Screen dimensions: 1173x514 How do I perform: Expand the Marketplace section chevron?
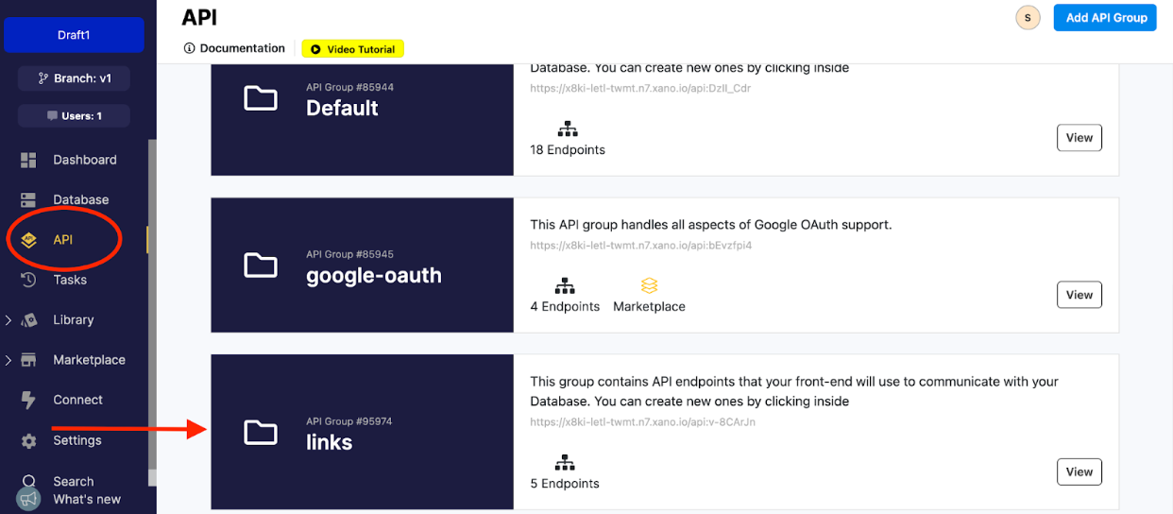coord(8,360)
